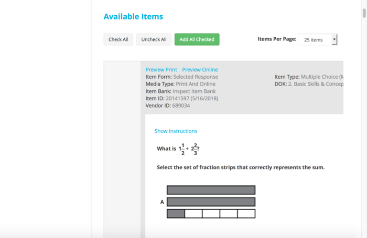The width and height of the screenshot is (367, 238).
Task: Select the answer option A fraction strips
Action: click(211, 202)
